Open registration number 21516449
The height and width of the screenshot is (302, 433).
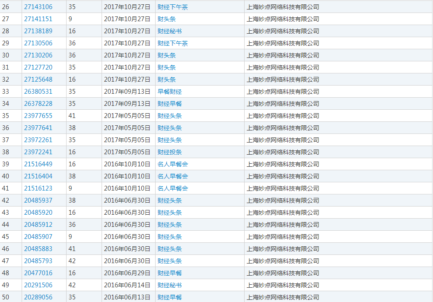tap(38, 164)
